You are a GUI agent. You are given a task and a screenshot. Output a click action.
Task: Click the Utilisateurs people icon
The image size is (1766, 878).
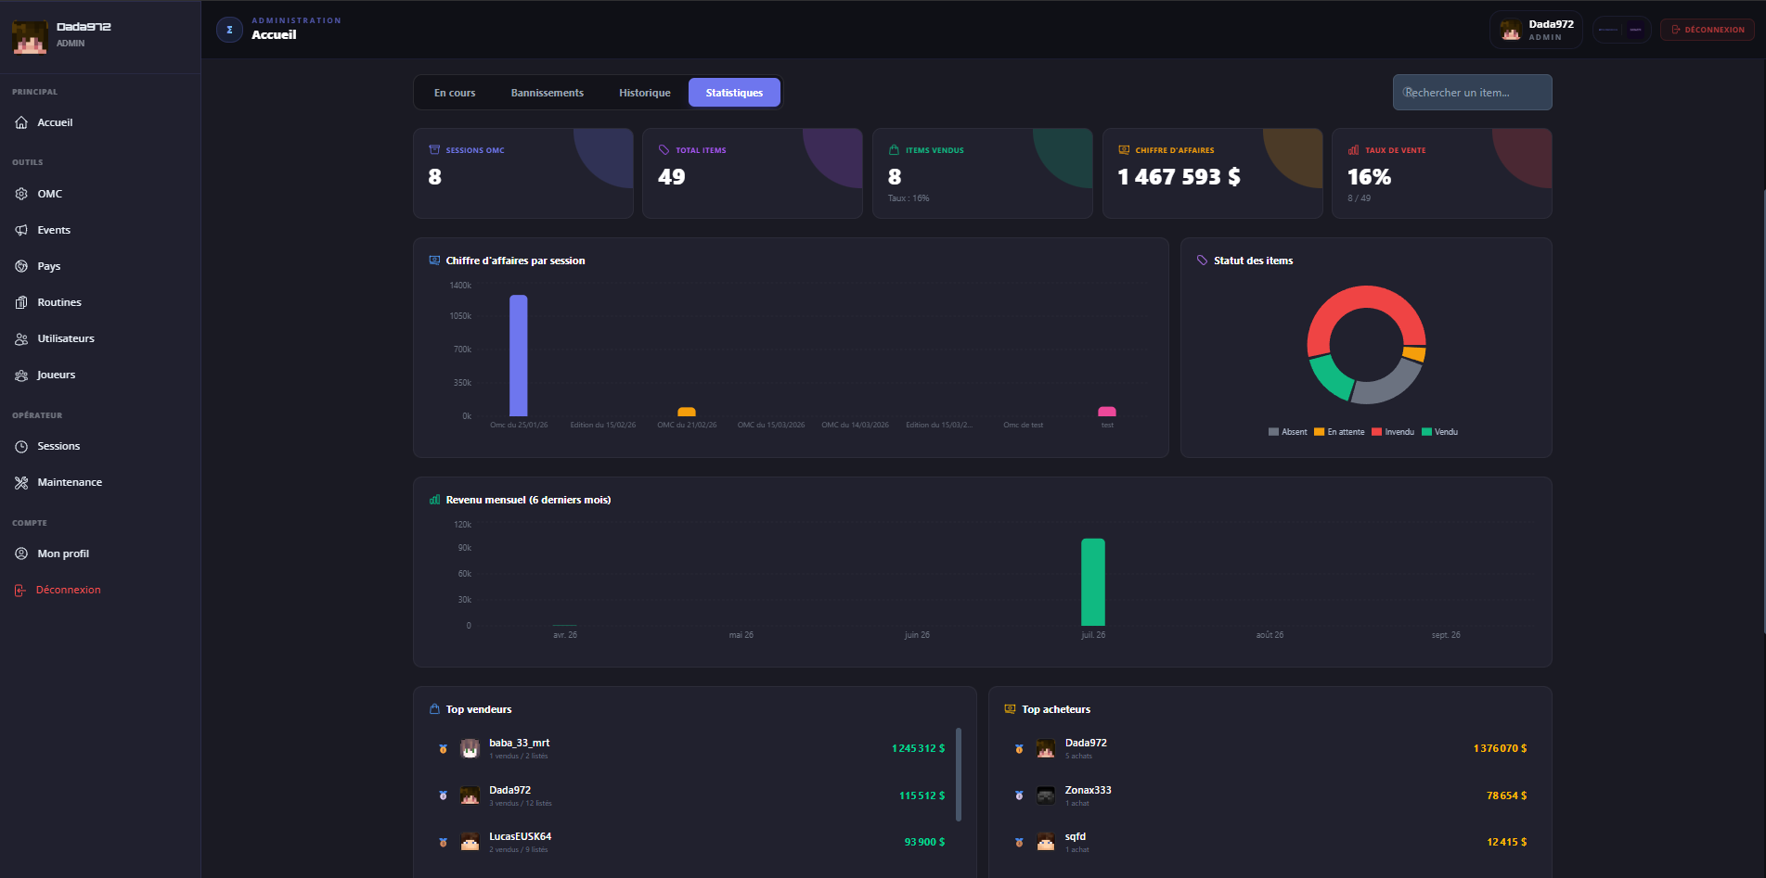(21, 338)
